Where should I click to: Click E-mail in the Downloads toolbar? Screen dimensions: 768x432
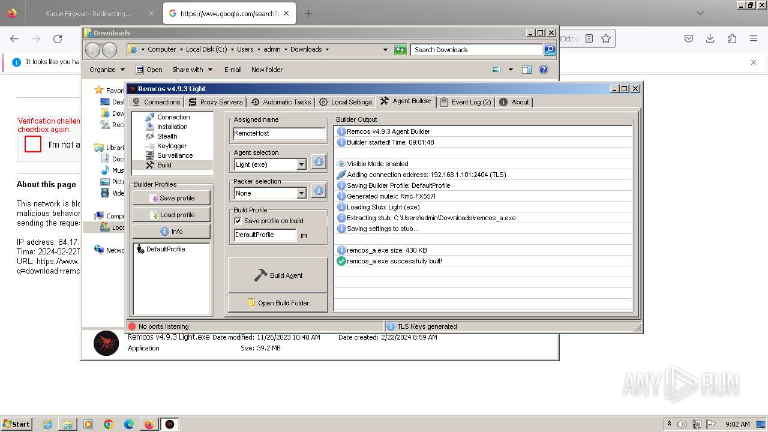tap(233, 70)
